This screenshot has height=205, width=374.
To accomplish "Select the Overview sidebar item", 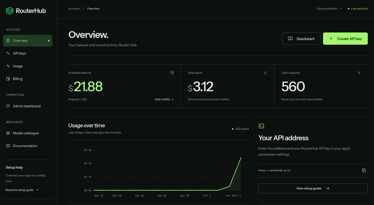I will click(28, 41).
